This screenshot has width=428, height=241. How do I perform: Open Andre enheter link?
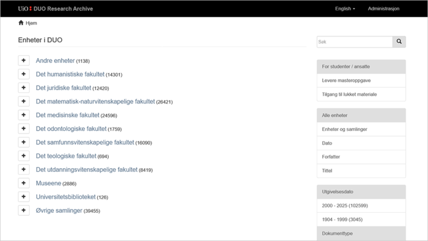55,61
